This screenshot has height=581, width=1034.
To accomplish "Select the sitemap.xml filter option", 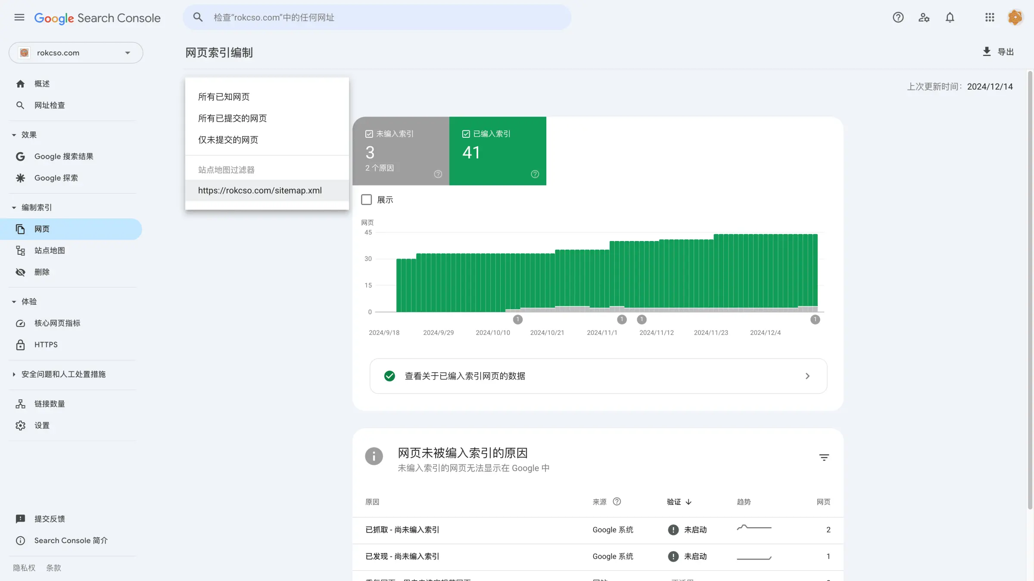I will click(x=267, y=191).
